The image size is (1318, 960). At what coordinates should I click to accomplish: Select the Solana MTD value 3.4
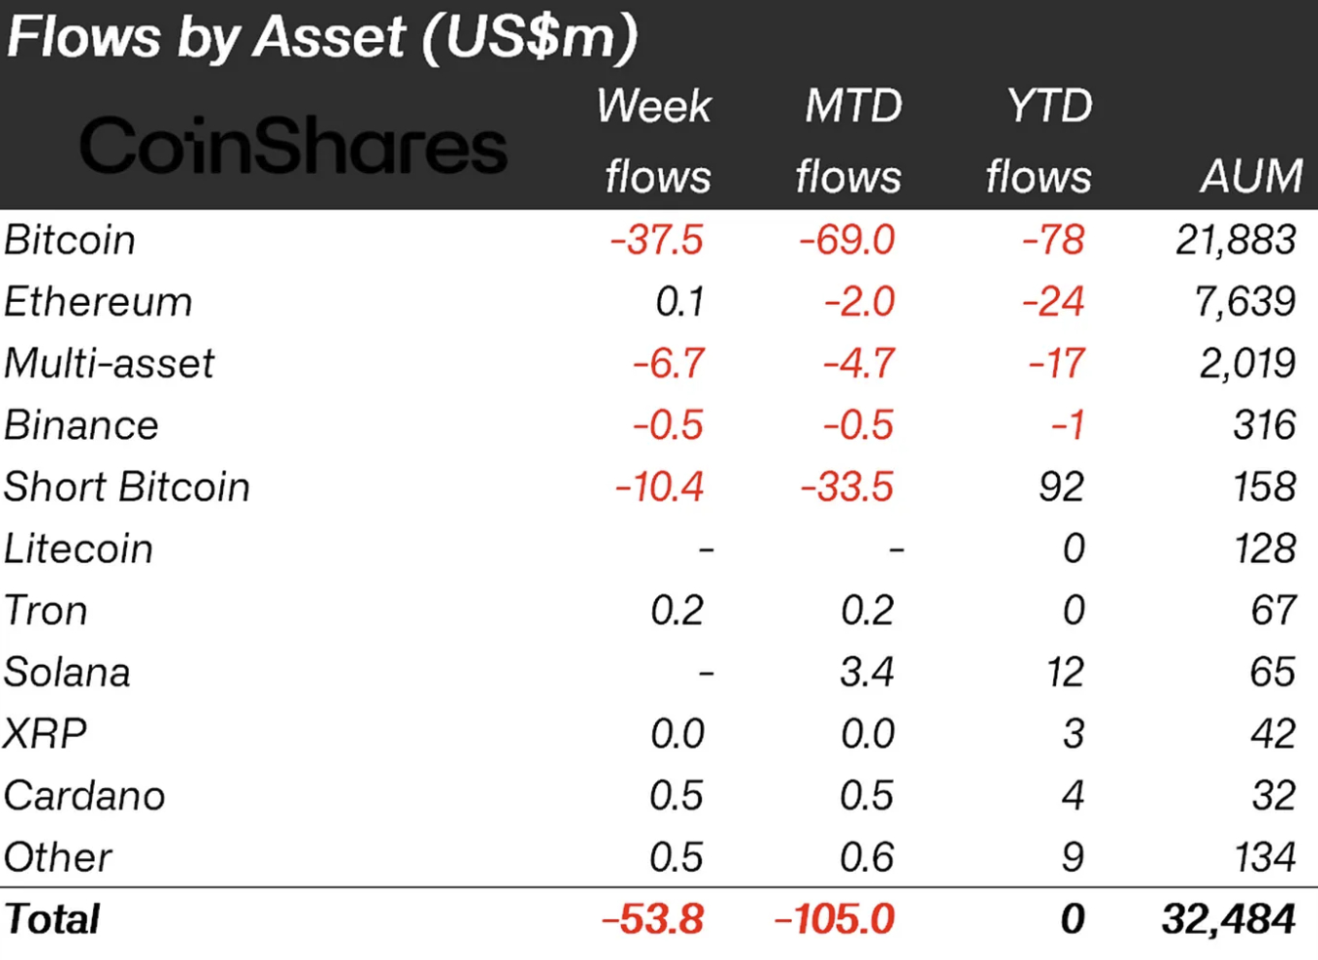866,673
